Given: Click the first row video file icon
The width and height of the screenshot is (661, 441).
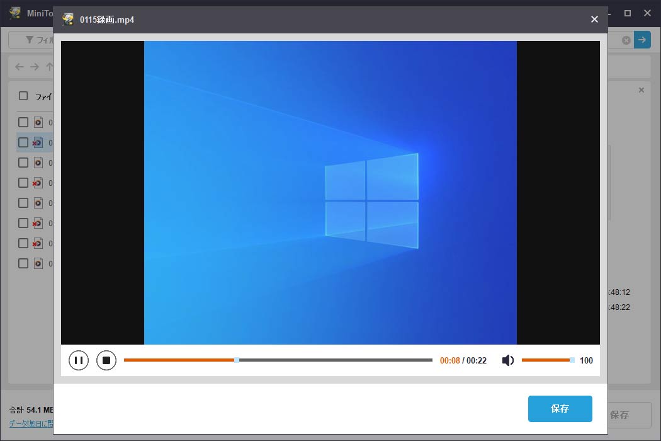Looking at the screenshot, I should point(38,122).
